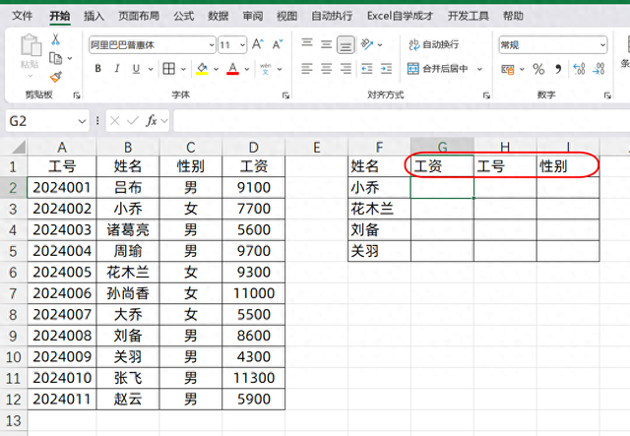Switch to 开发工具 tab
Screen dimensions: 630x436
[469, 16]
